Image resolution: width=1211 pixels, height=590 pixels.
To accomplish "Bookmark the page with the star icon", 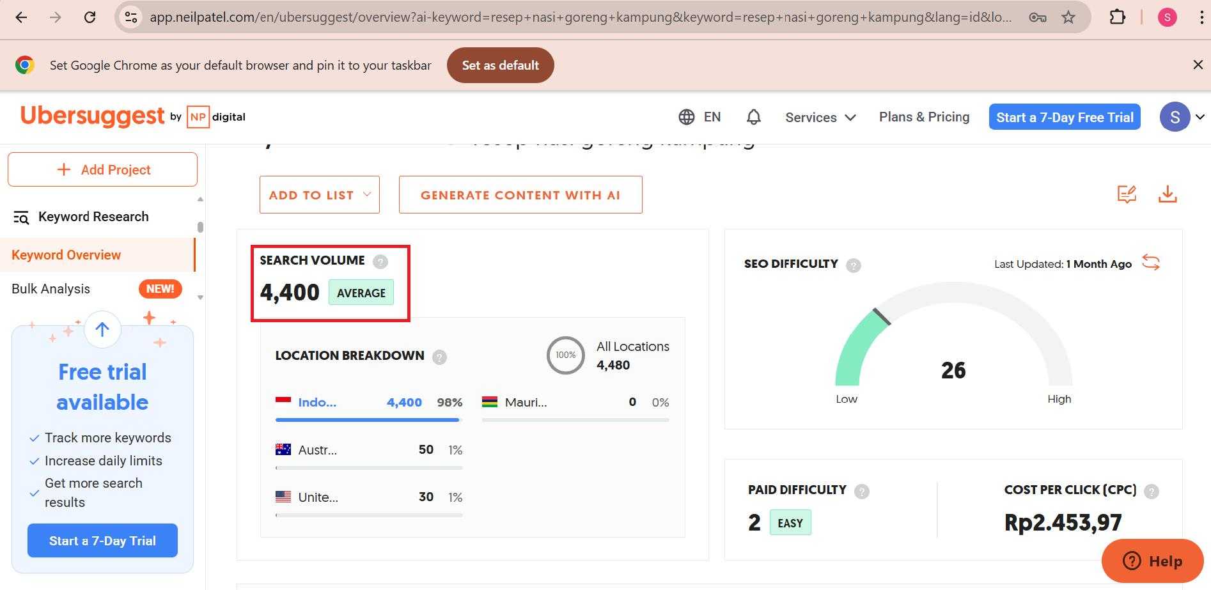I will 1068,17.
